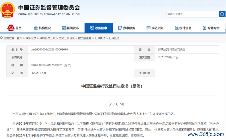Click the 统计信息 bar chart icon
The image size is (226, 139).
coord(176,28)
